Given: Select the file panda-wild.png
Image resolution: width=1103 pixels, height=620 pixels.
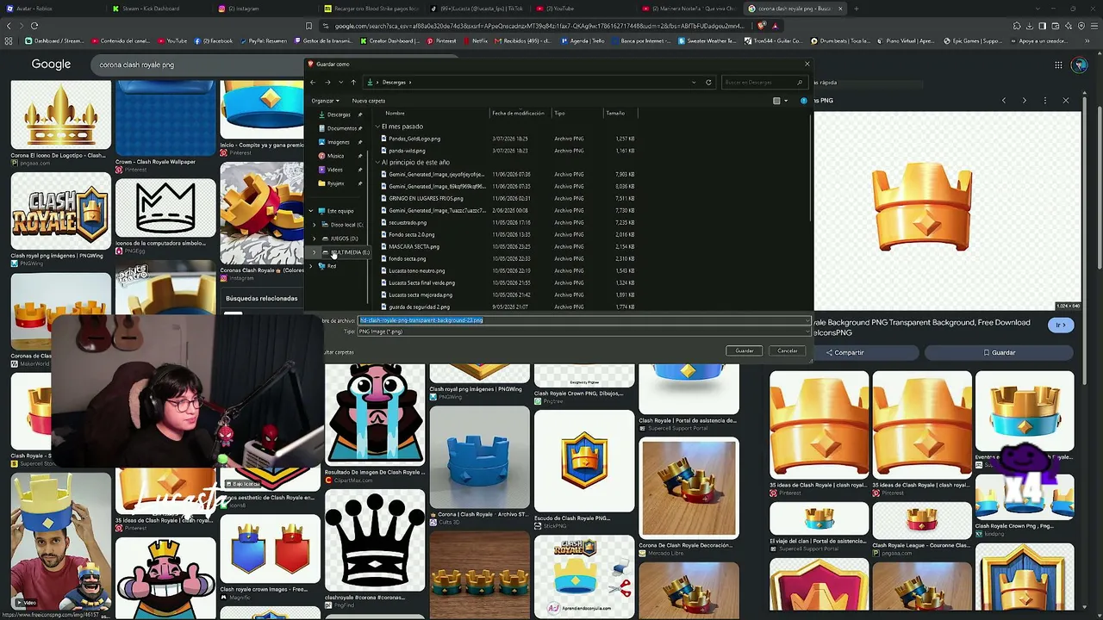Looking at the screenshot, I should pyautogui.click(x=407, y=151).
